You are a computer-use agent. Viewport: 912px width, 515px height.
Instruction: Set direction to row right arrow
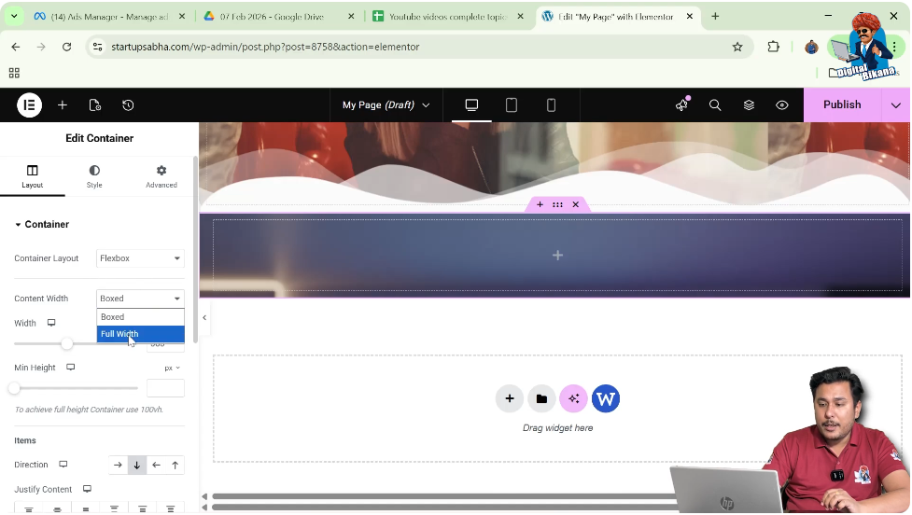(x=118, y=465)
